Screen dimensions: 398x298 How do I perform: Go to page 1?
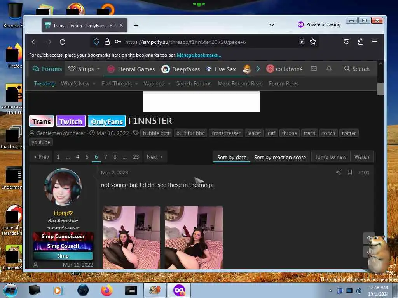click(58, 157)
